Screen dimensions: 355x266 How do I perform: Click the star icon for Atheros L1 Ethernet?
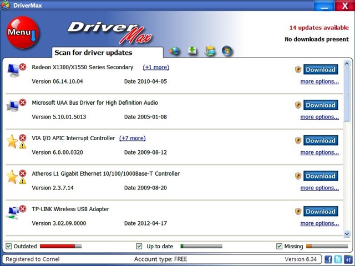(12, 177)
